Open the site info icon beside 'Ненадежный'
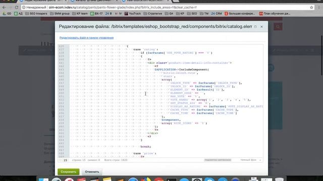Viewport: 323px width, 181px height. tap(24, 8)
